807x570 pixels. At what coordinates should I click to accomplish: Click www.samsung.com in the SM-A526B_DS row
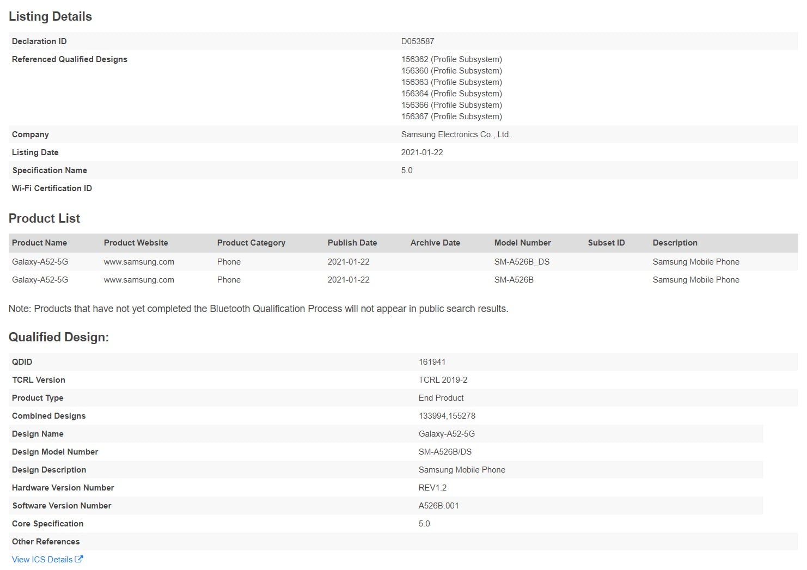tap(139, 262)
